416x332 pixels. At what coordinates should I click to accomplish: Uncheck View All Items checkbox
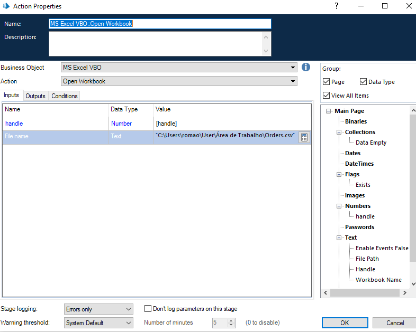tap(327, 96)
